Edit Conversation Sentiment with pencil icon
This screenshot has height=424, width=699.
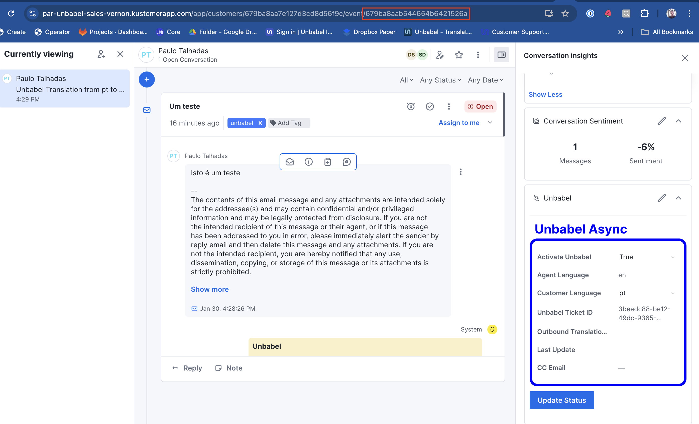point(662,121)
